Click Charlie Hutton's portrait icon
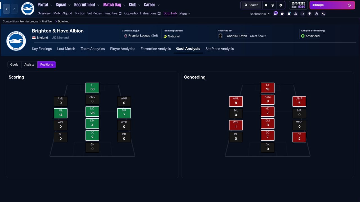 point(220,36)
